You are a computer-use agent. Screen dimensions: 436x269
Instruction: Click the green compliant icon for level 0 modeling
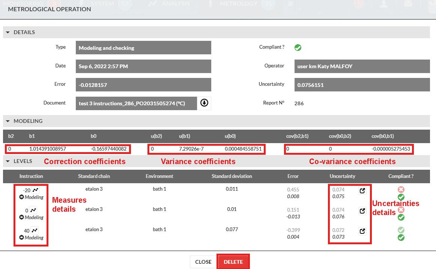401,217
